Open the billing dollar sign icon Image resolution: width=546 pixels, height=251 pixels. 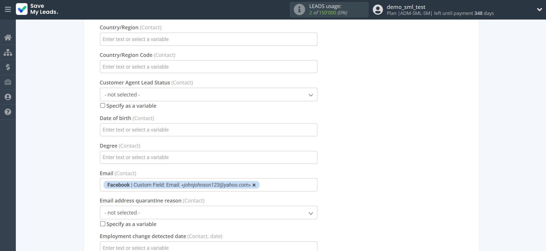tap(8, 67)
